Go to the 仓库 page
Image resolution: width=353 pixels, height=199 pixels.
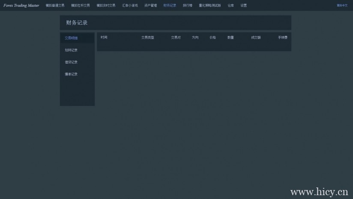pos(230,6)
